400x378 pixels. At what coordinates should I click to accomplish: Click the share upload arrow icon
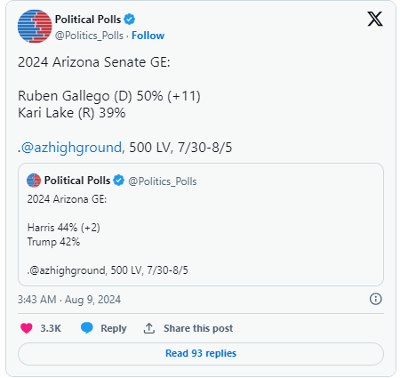tap(149, 328)
